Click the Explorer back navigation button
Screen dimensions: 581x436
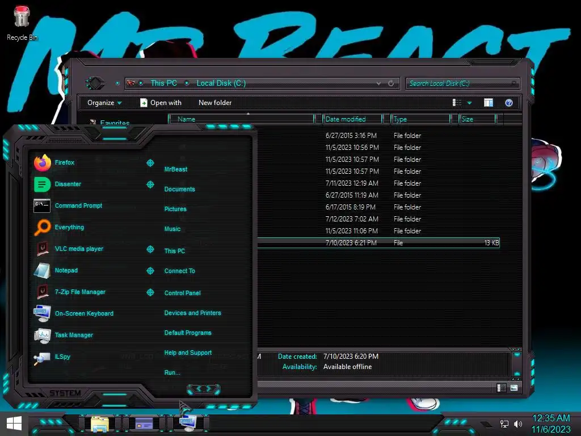pyautogui.click(x=95, y=83)
